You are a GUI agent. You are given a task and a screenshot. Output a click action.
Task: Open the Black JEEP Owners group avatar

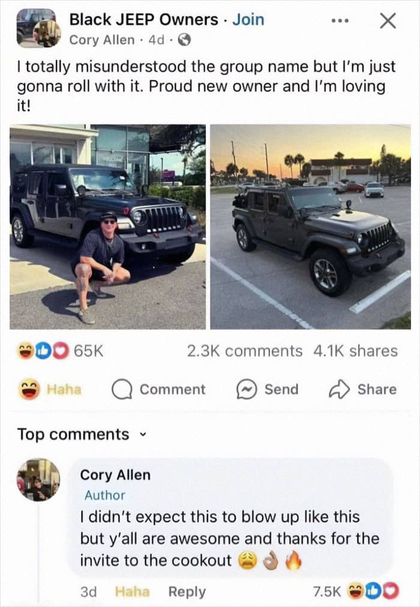pos(38,28)
